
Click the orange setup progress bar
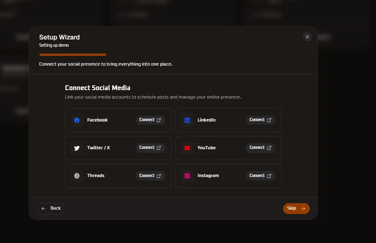point(73,55)
